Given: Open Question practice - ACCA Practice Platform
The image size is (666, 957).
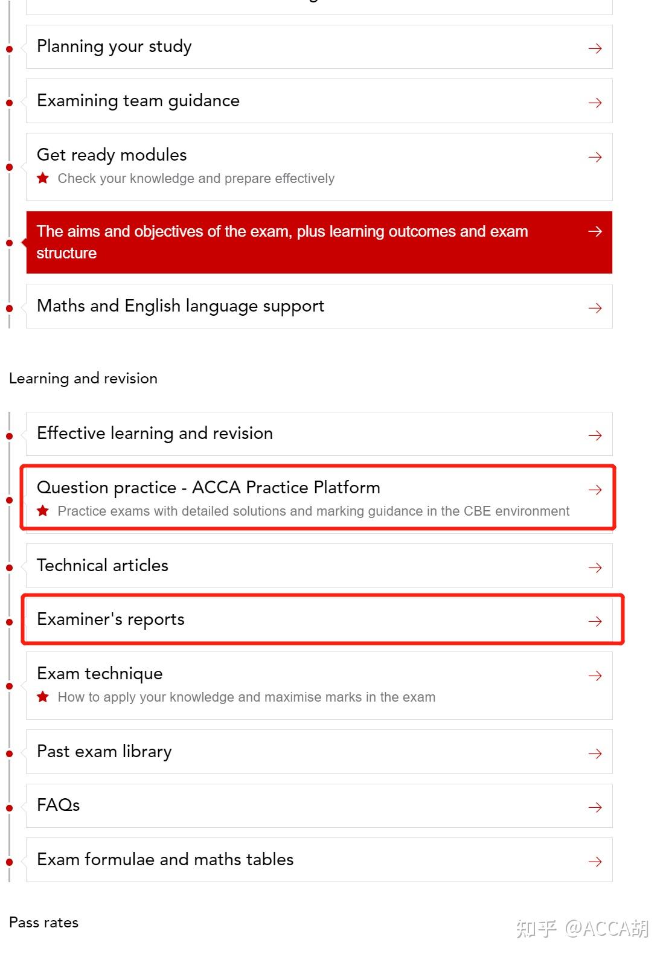Looking at the screenshot, I should pos(208,488).
